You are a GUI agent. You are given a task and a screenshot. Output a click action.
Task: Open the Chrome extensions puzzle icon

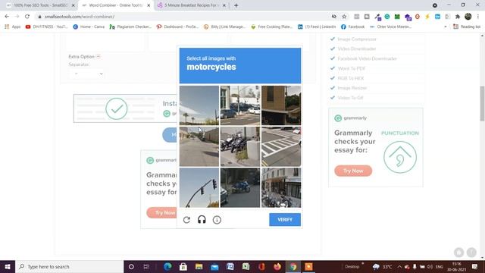(458, 17)
